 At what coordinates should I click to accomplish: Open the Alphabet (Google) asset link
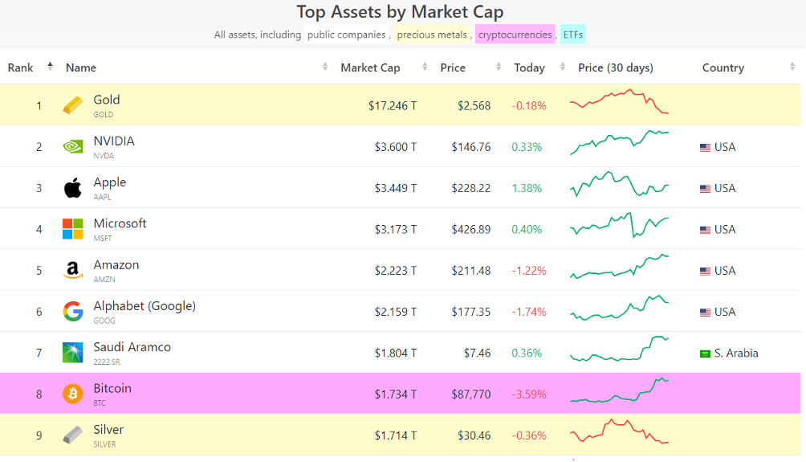click(x=145, y=306)
